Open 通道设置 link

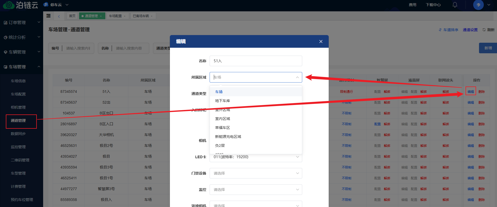pyautogui.click(x=470, y=30)
